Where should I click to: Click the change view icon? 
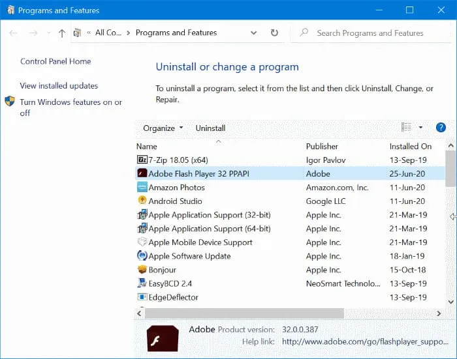406,128
